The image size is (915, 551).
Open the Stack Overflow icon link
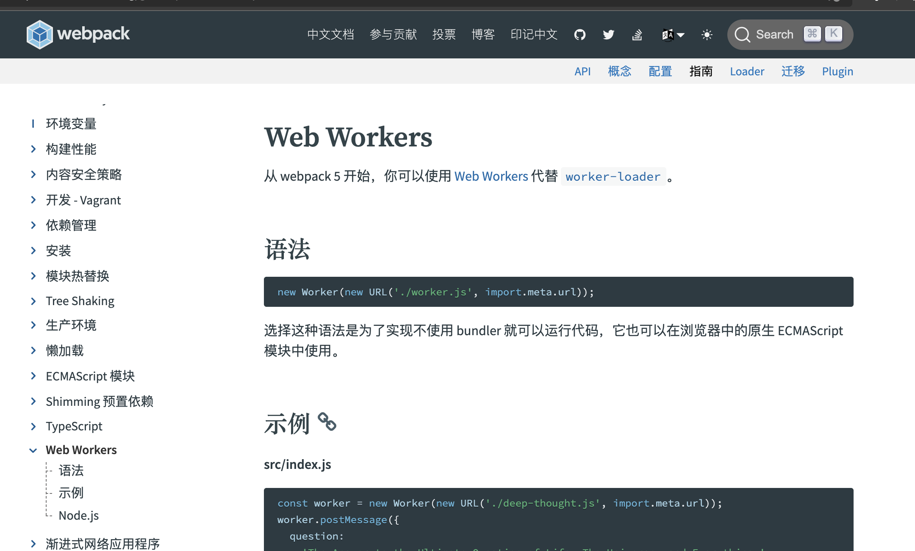coord(637,35)
